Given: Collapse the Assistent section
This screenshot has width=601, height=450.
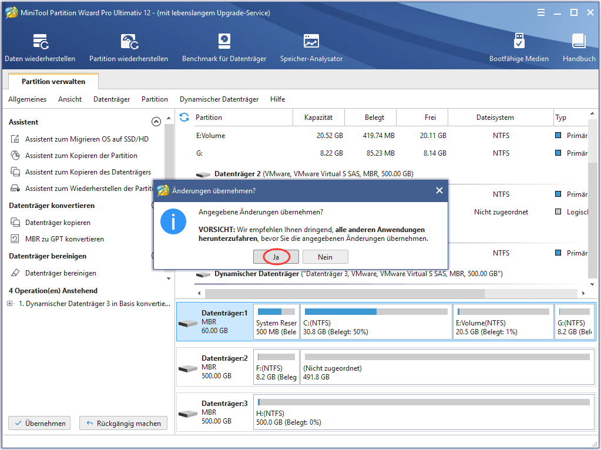Looking at the screenshot, I should coord(156,122).
